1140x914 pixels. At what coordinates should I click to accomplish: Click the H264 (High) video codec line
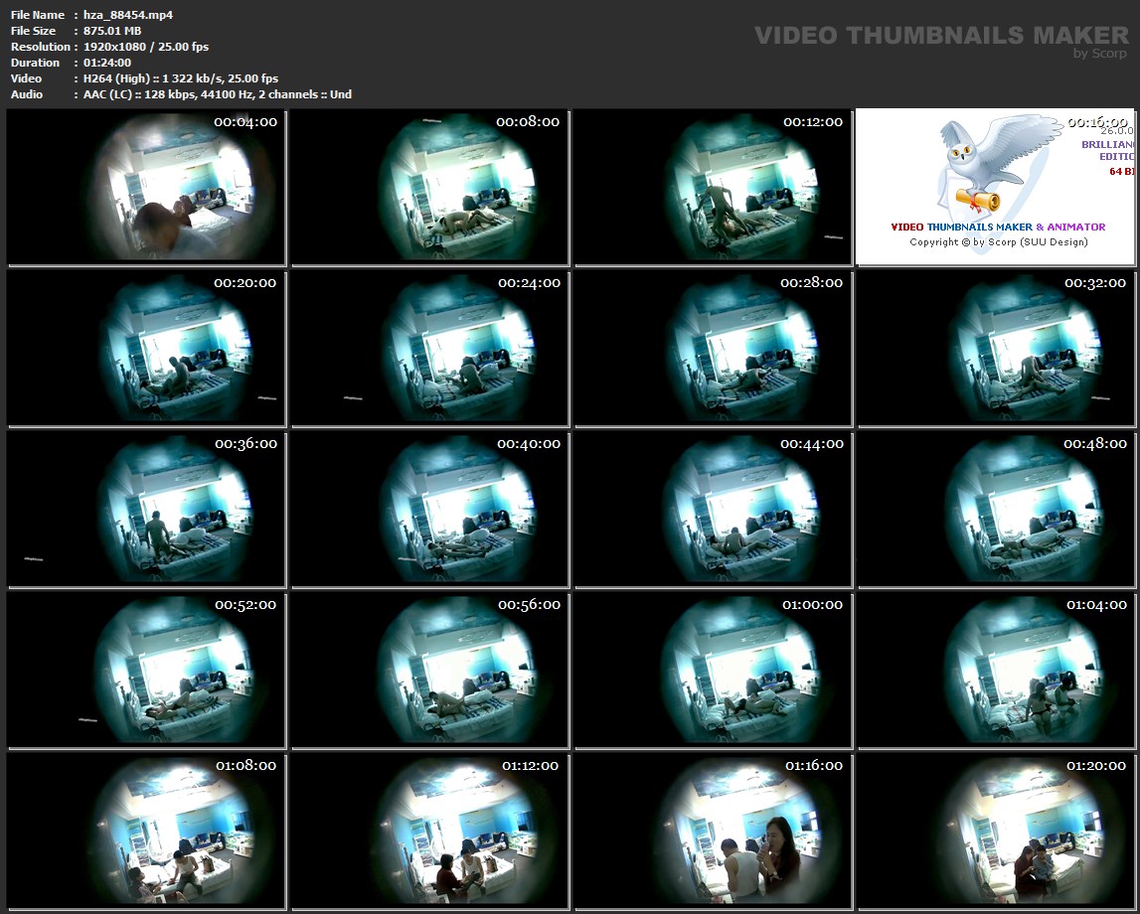pyautogui.click(x=180, y=78)
